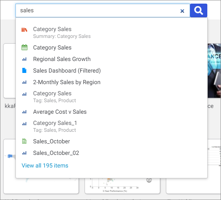
Task: Click View all 195 items link
Action: 45,166
